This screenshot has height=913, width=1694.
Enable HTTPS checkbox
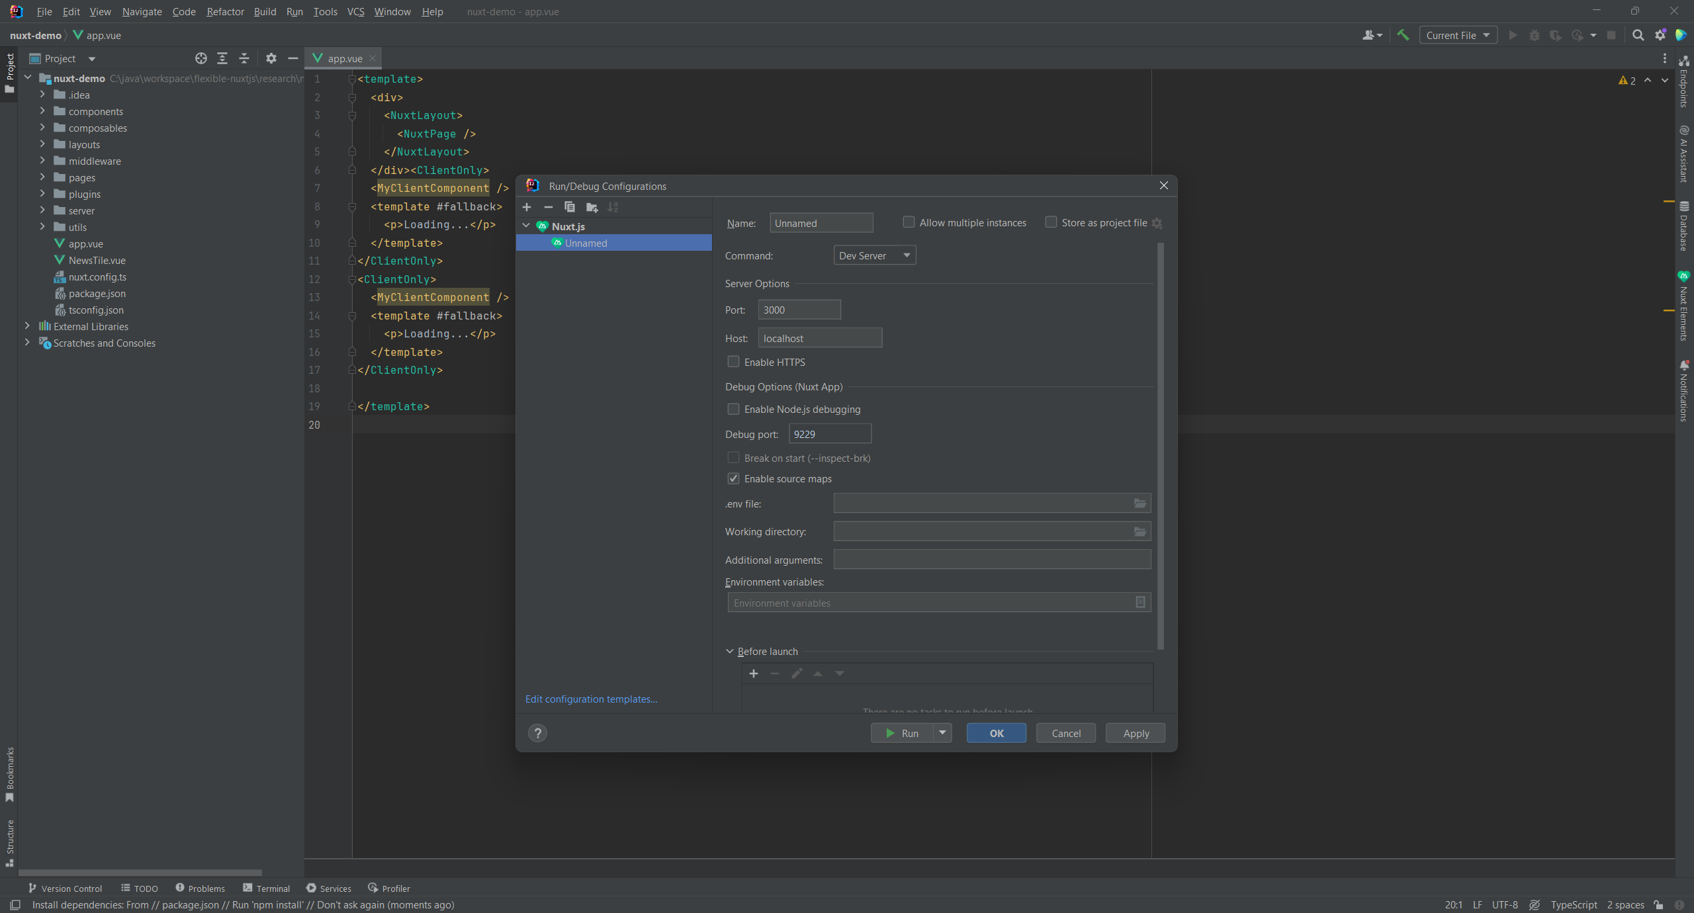[733, 362]
